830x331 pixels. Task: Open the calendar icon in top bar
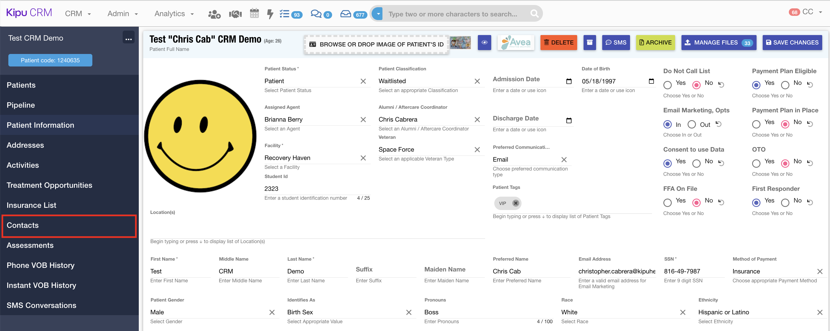tap(254, 14)
